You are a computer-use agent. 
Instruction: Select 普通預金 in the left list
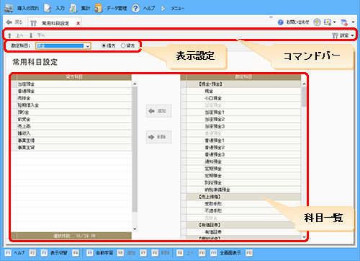click(74, 91)
